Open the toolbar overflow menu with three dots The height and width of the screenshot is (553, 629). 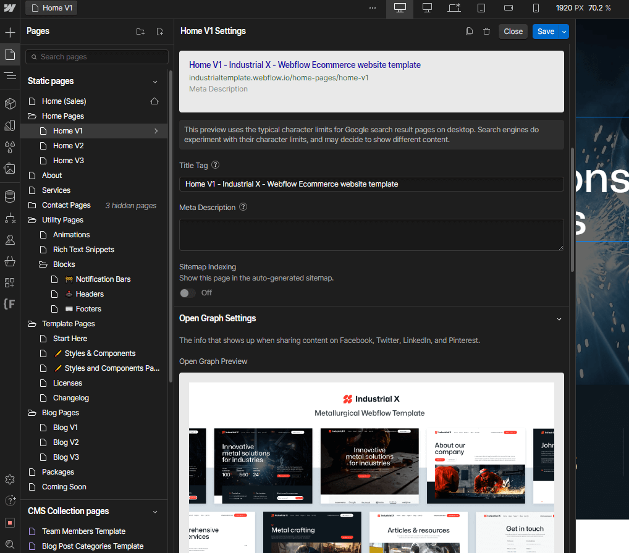pos(373,8)
